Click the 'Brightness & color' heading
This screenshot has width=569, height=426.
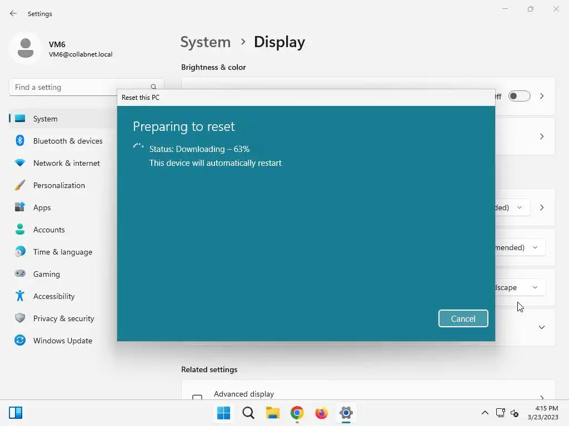tap(213, 67)
